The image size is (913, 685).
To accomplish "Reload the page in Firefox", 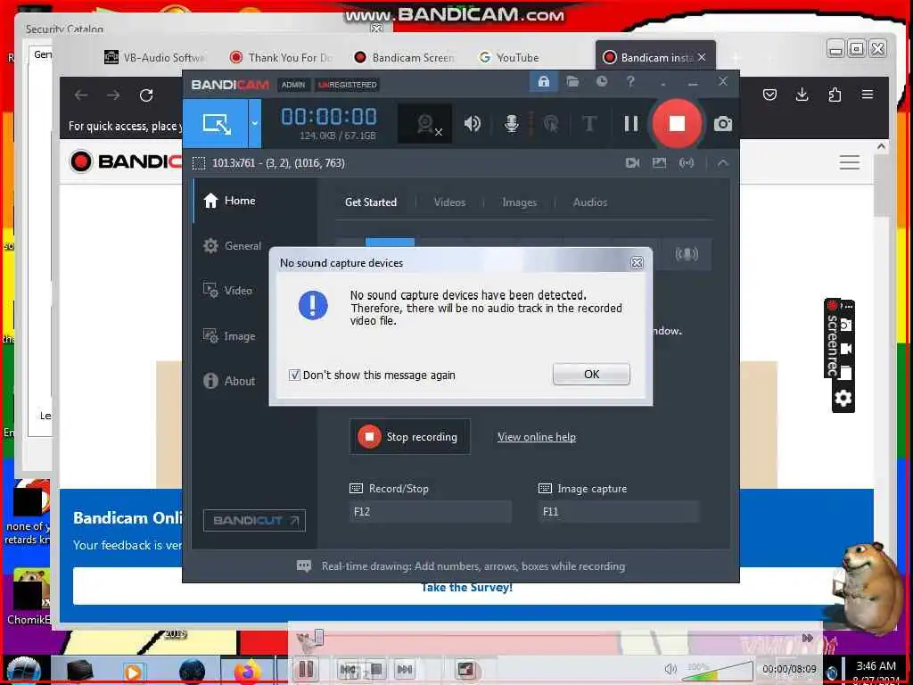I will [x=146, y=95].
